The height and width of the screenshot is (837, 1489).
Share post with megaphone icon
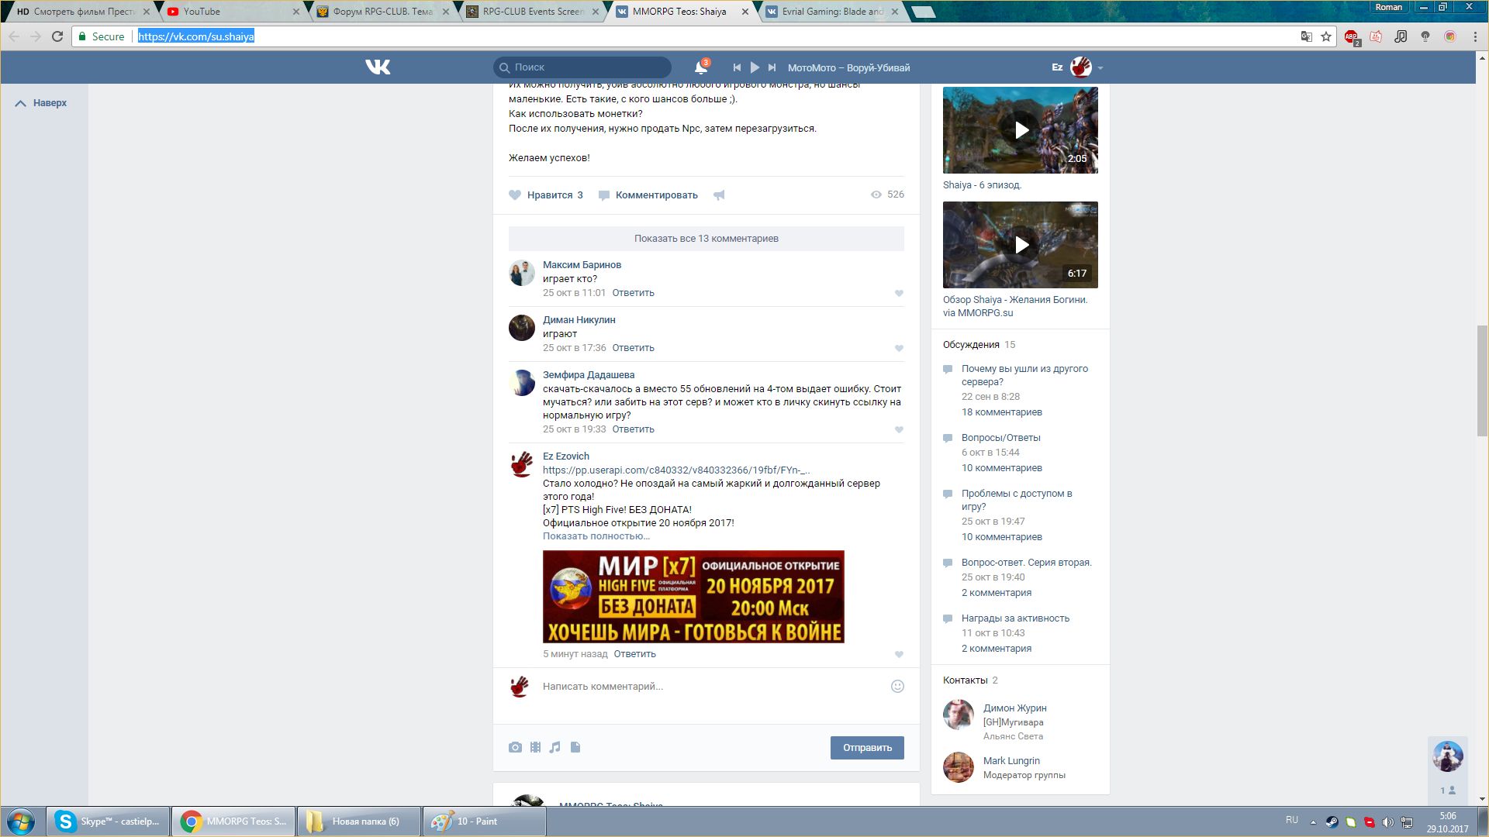(x=719, y=195)
